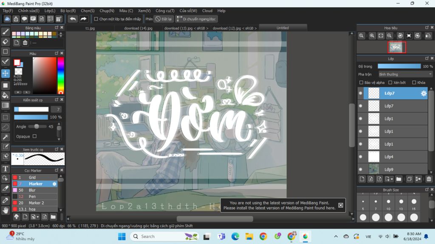This screenshot has width=435, height=244.
Task: Select the Blur brush
Action: coord(35,190)
